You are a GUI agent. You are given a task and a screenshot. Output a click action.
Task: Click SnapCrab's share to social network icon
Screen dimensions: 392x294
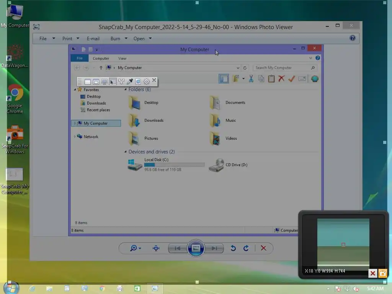click(121, 82)
